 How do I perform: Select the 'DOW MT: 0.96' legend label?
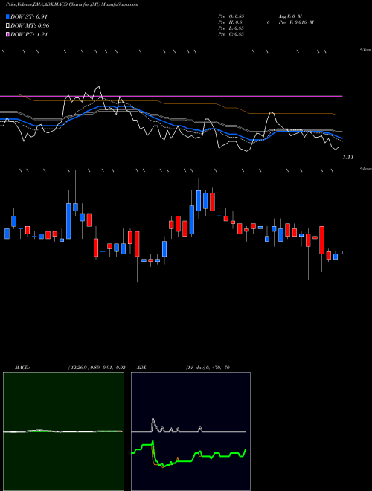pyautogui.click(x=30, y=26)
